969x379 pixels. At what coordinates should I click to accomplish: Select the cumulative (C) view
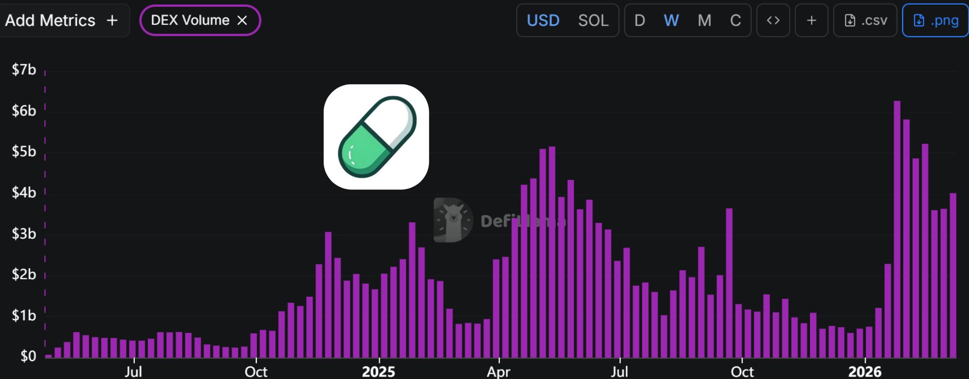(735, 21)
